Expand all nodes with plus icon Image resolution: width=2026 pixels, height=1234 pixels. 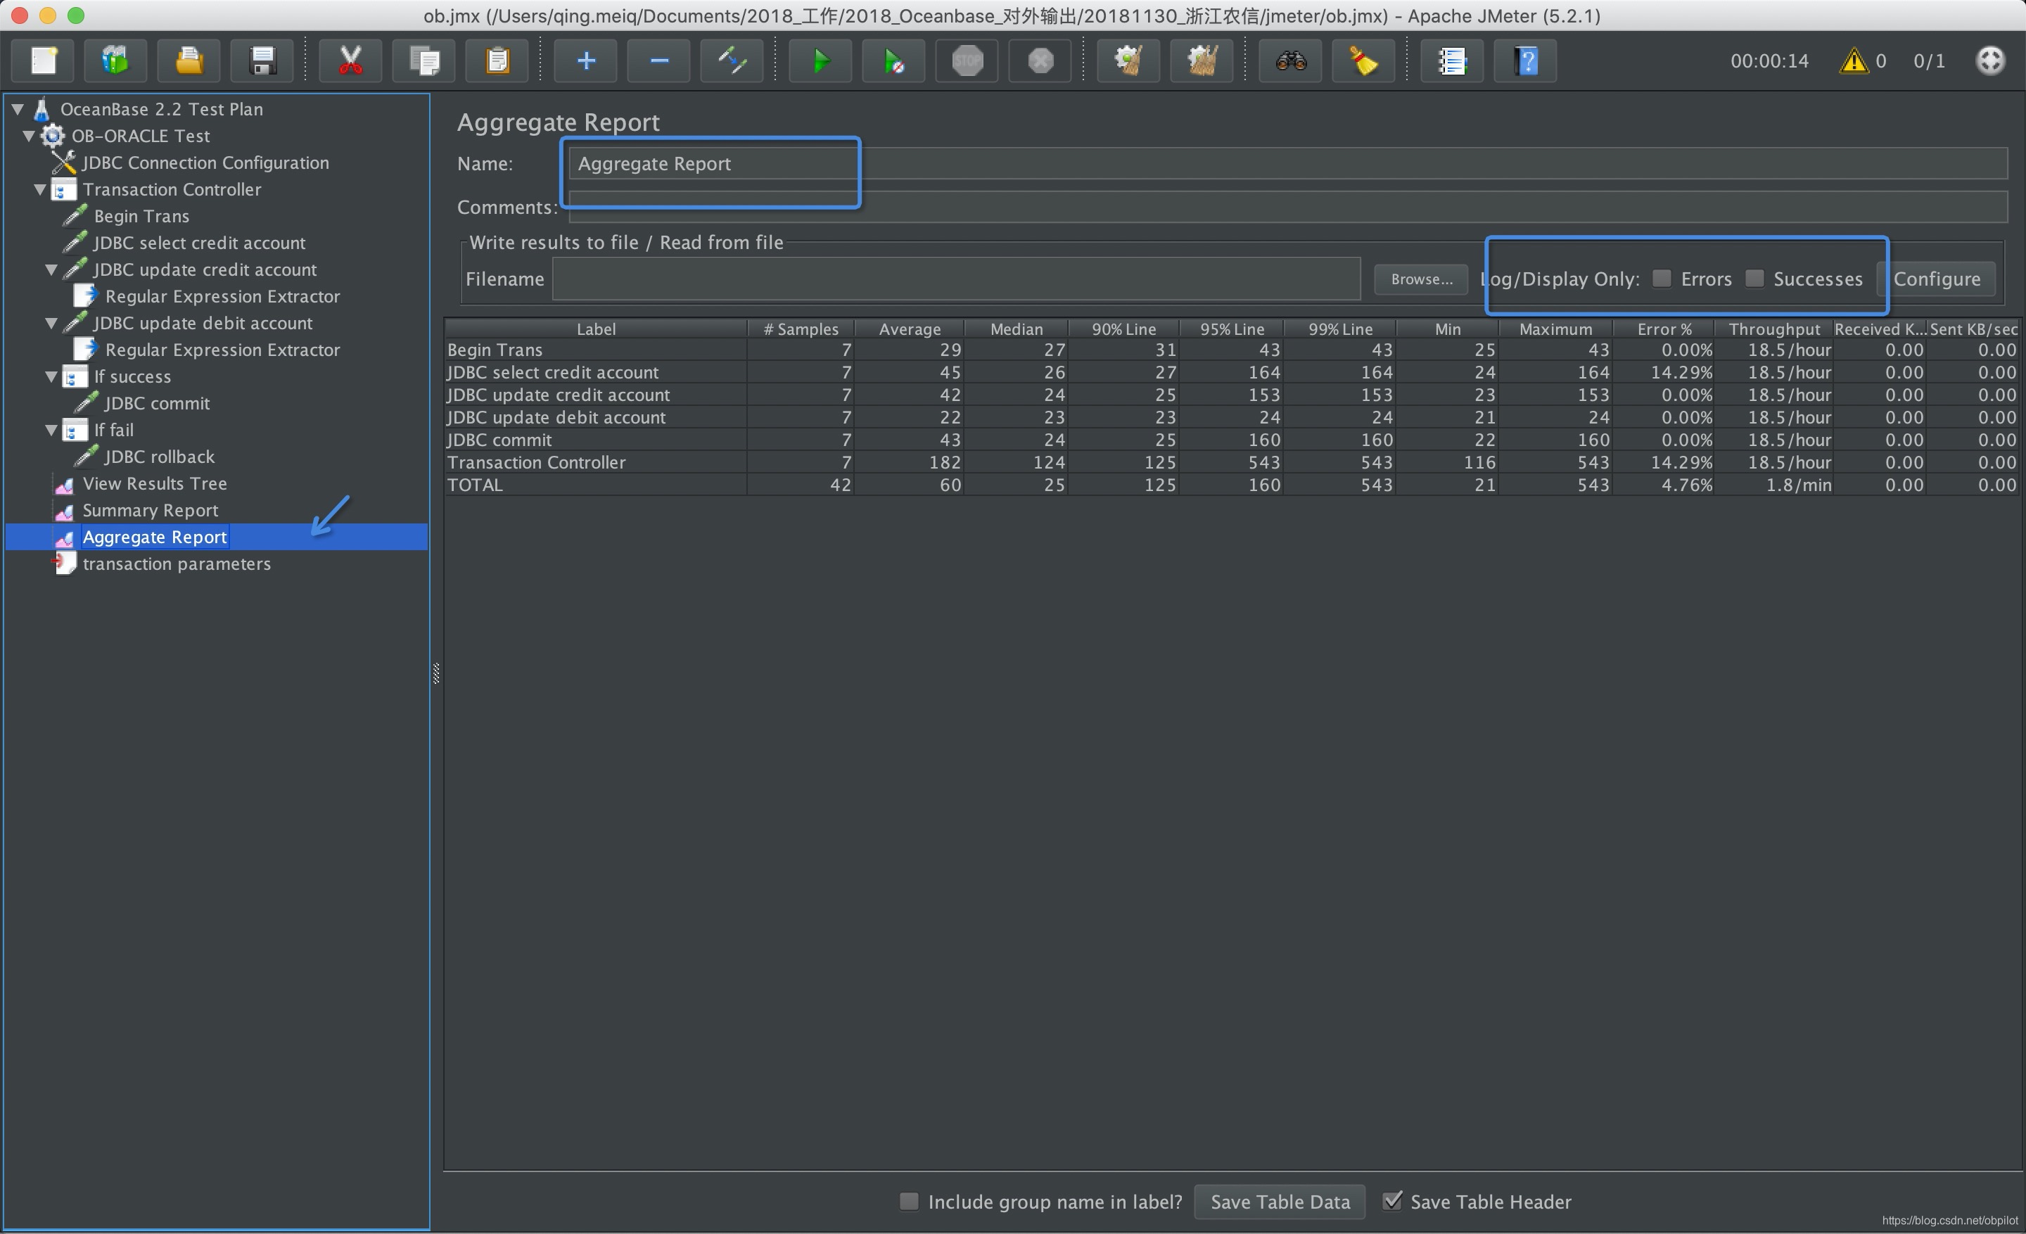tap(585, 61)
